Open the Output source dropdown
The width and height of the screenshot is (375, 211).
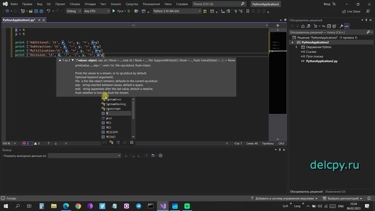[84, 156]
